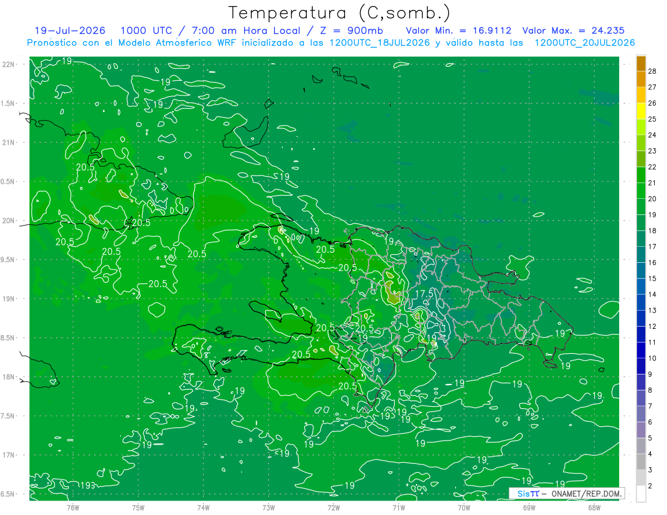Click the '17N' latitude axis label
This screenshot has width=667, height=515.
pos(8,455)
